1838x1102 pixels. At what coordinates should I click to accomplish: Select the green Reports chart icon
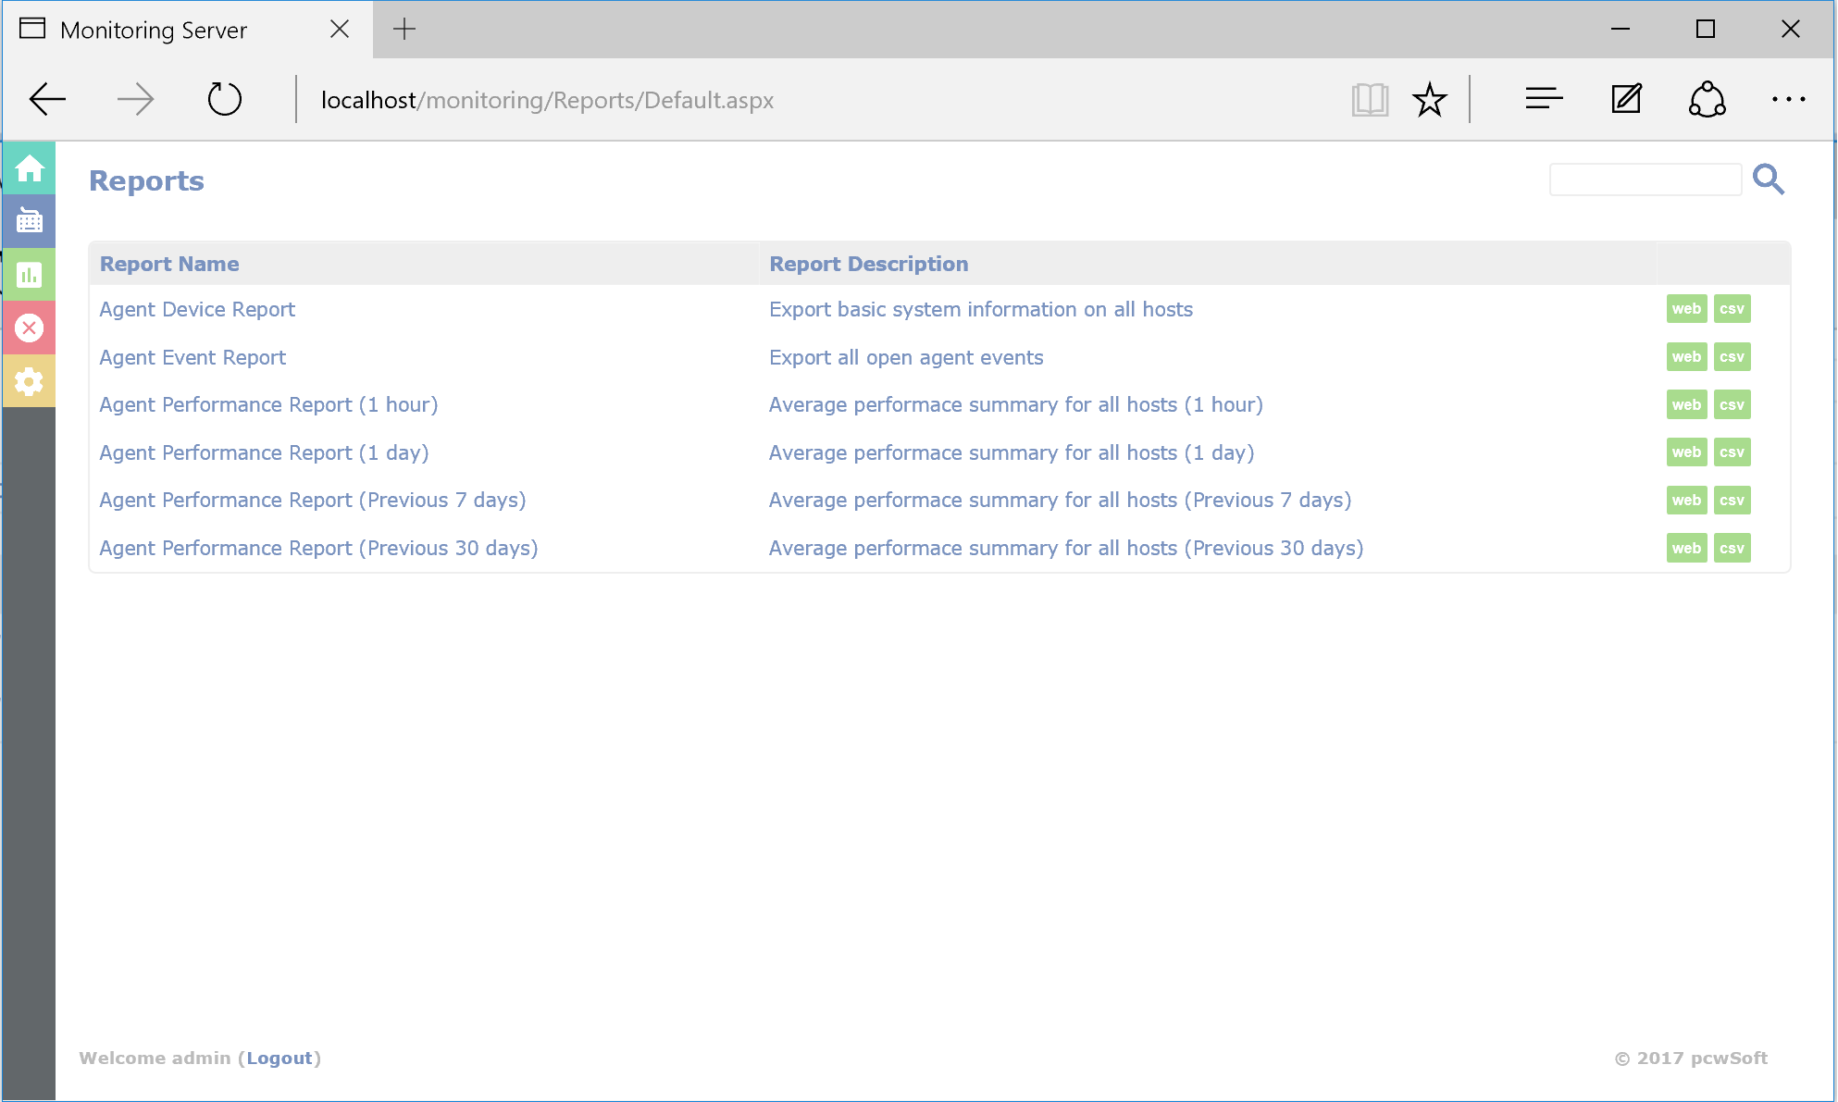[x=30, y=275]
